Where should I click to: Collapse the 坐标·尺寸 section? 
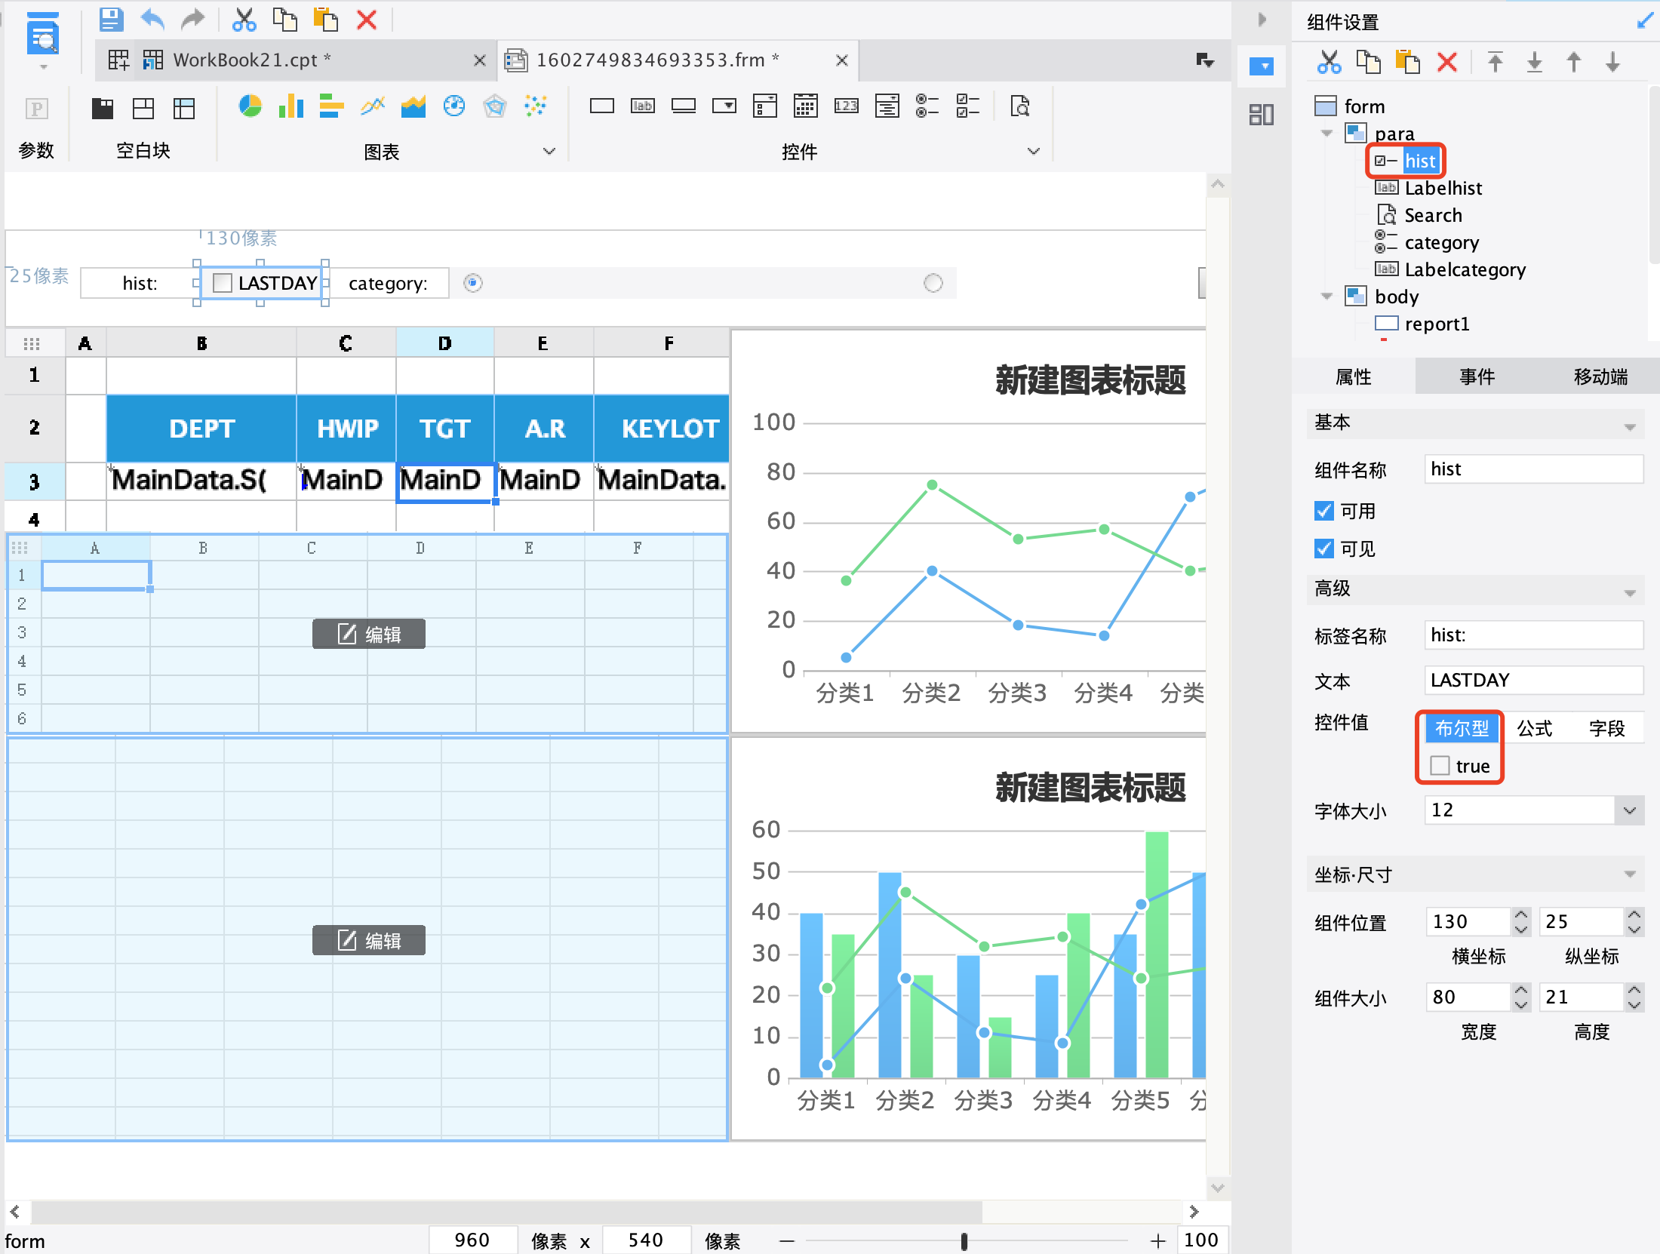click(1630, 874)
